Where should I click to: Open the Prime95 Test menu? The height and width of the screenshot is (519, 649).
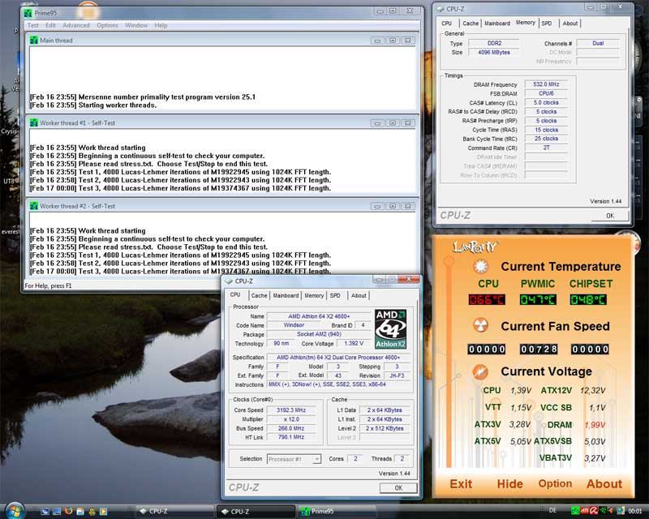[x=32, y=25]
